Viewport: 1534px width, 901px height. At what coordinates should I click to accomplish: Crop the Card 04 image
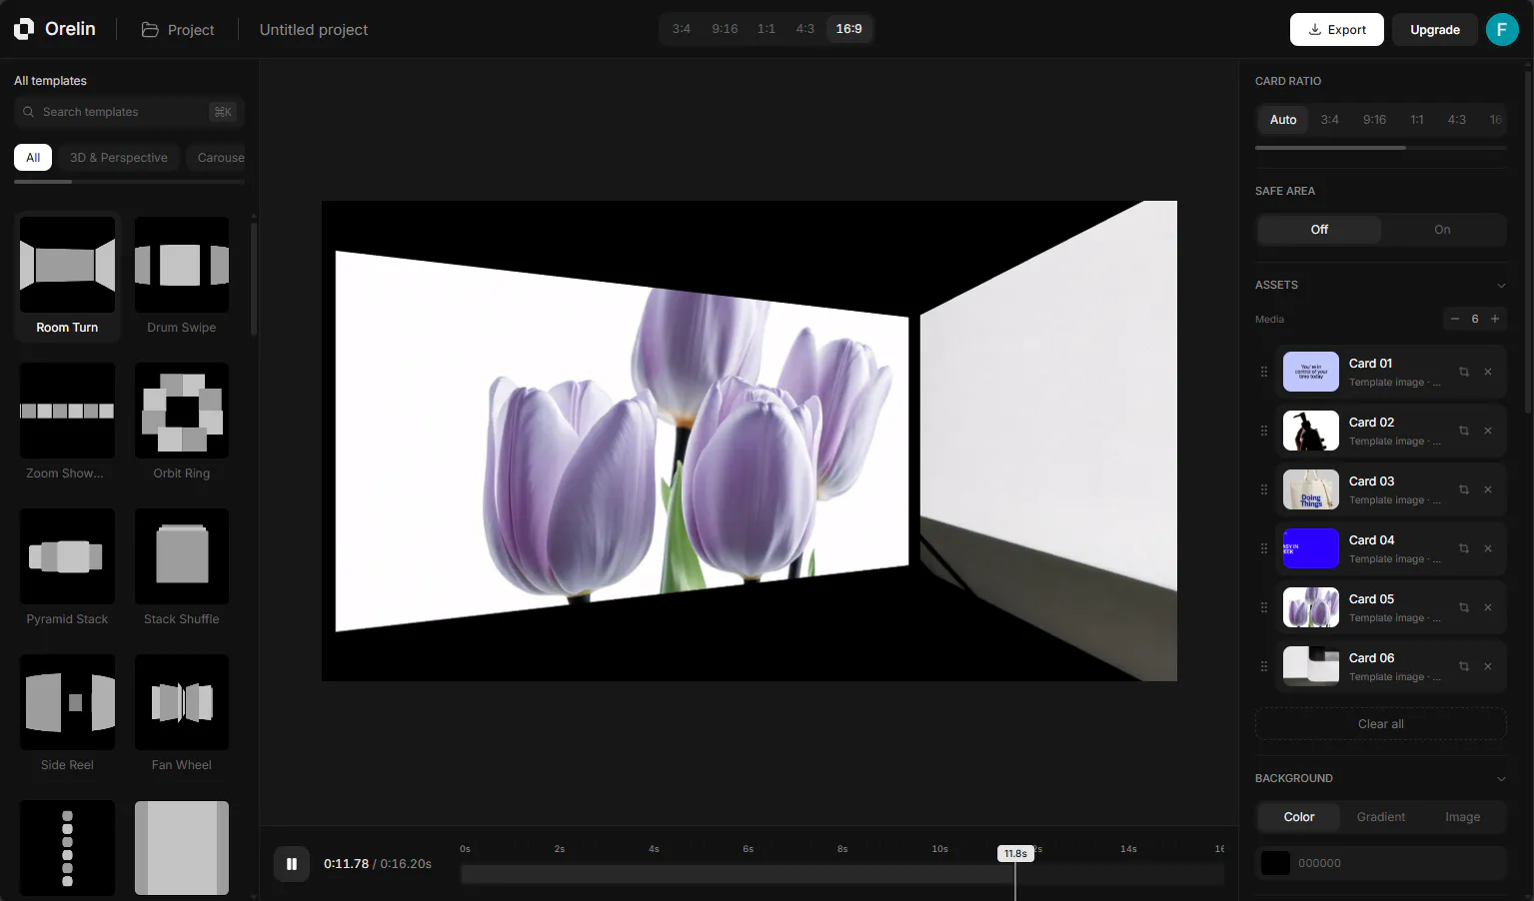(1464, 548)
